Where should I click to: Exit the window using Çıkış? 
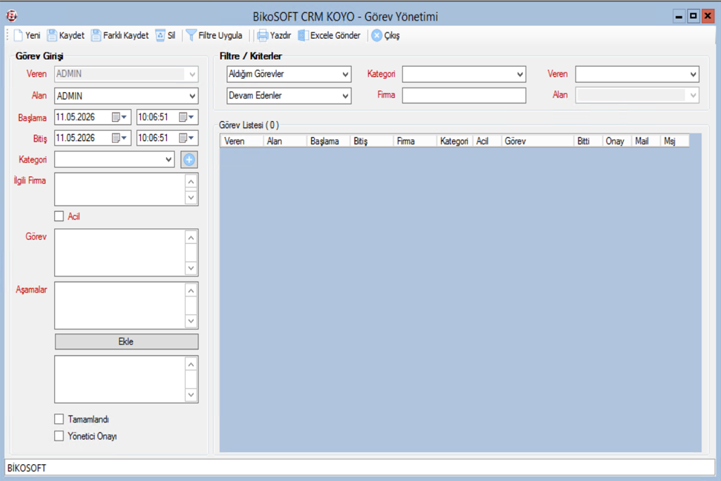coord(386,35)
